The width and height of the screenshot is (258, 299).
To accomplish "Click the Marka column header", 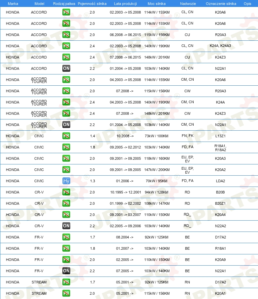I will [13, 4].
